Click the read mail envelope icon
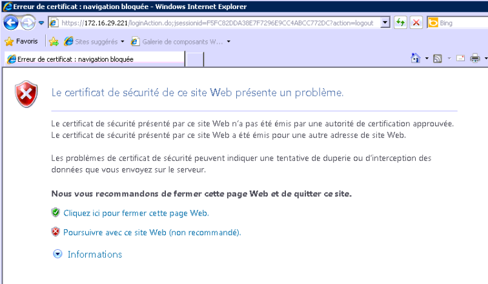 461,59
